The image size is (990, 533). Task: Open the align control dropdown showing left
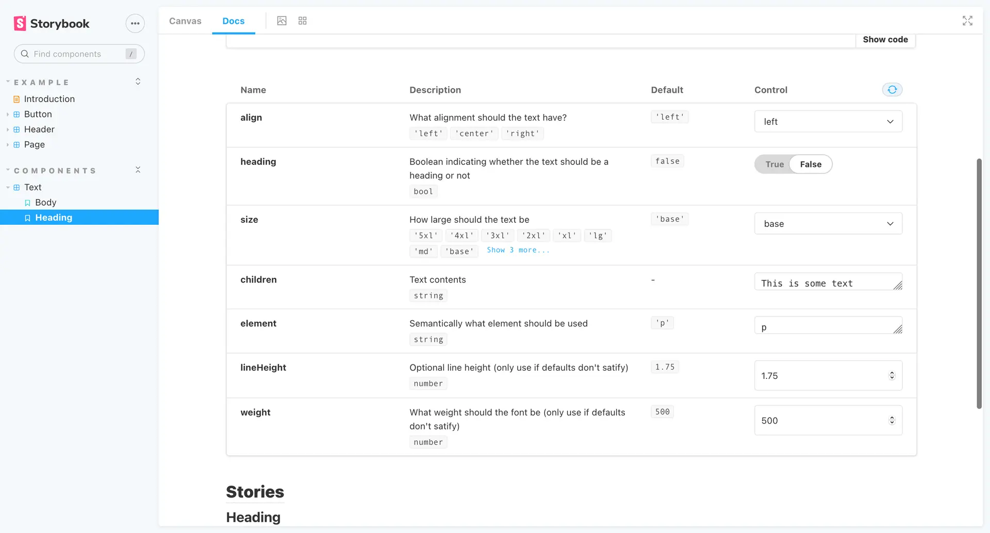point(828,121)
